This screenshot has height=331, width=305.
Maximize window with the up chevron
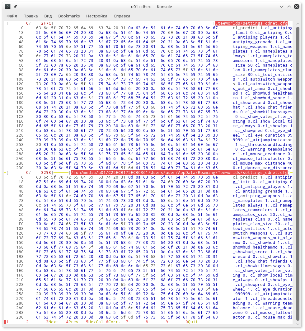coord(289,7)
